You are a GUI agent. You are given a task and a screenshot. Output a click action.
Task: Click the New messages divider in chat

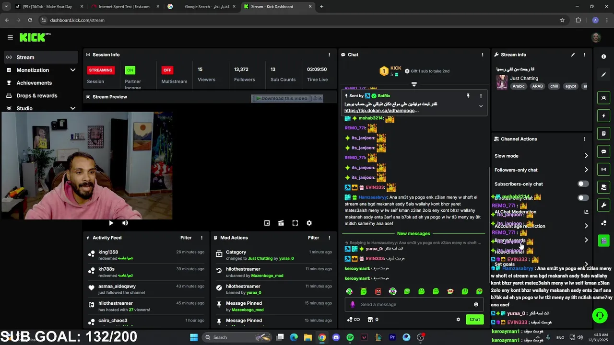point(413,233)
